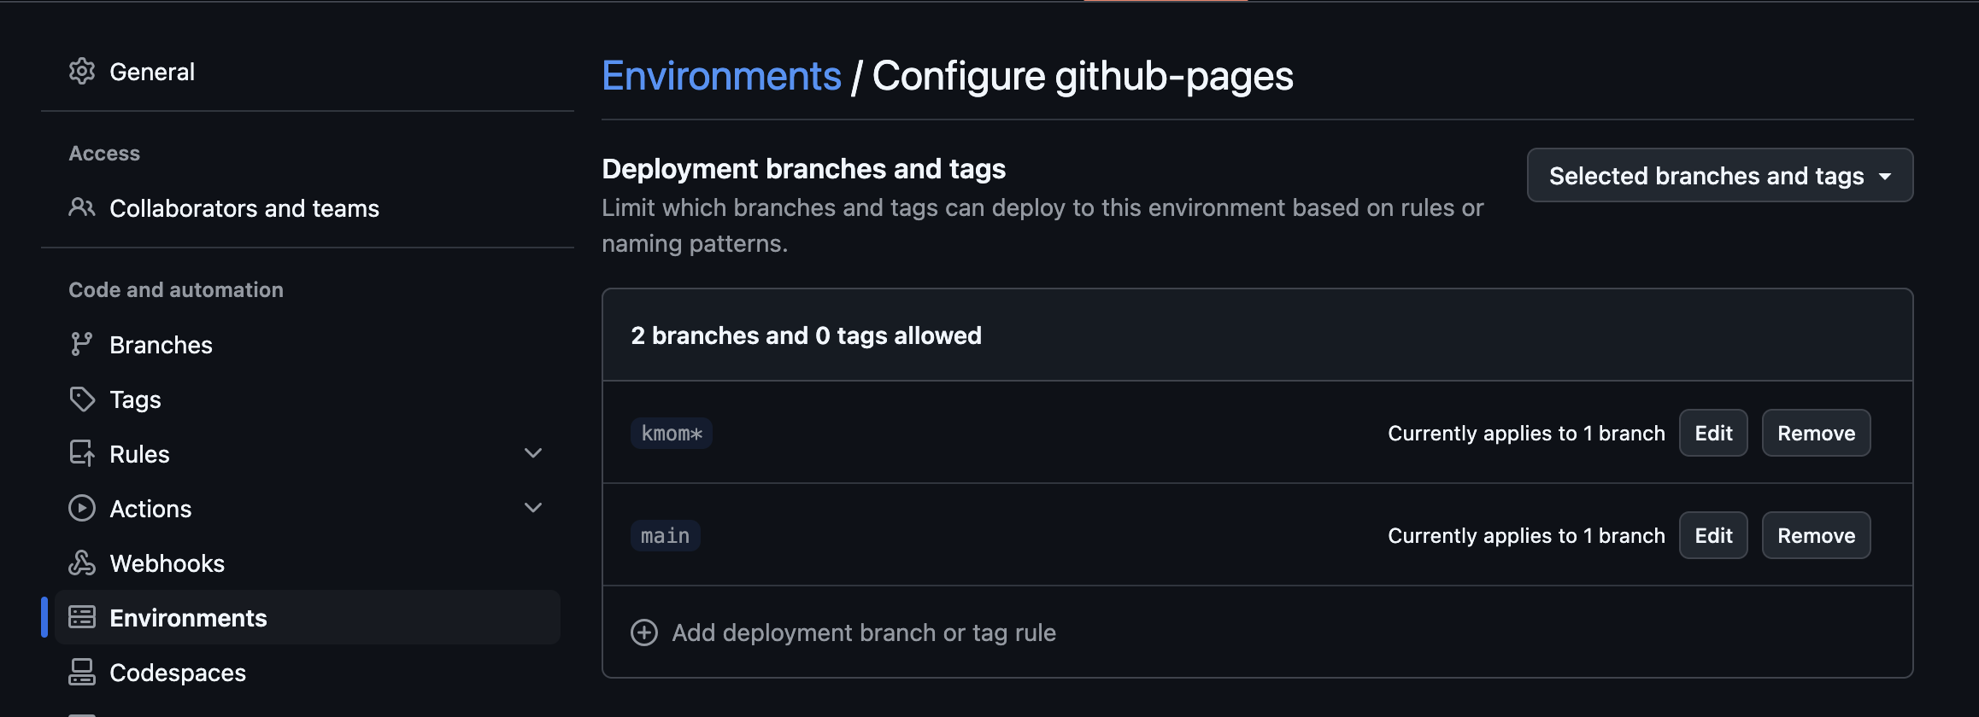Expand the Actions section chevron

(x=533, y=508)
